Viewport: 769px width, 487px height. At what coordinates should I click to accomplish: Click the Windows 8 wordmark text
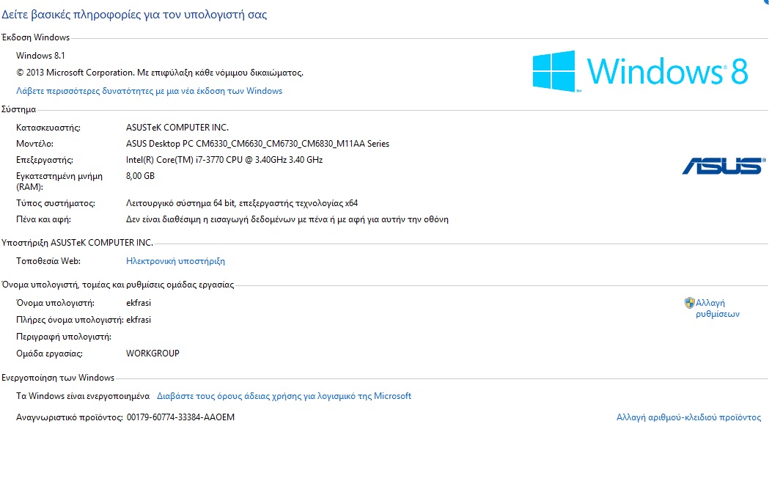[668, 71]
